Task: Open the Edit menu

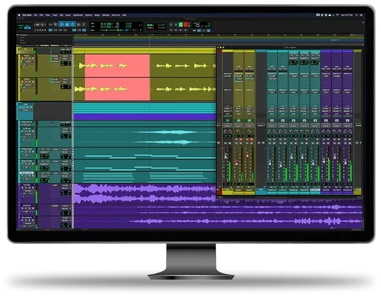Action: tap(41, 15)
